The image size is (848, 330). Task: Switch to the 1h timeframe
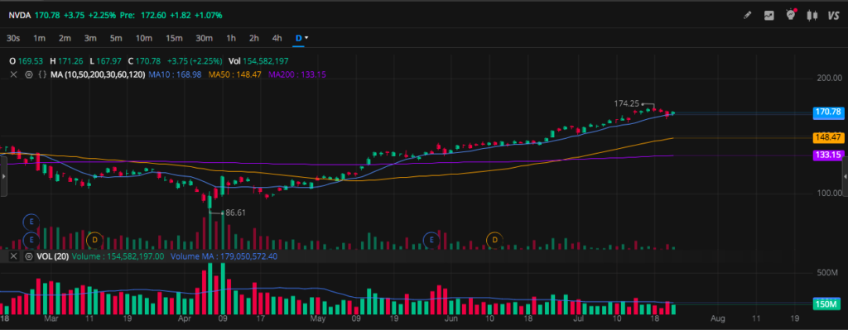coord(231,38)
